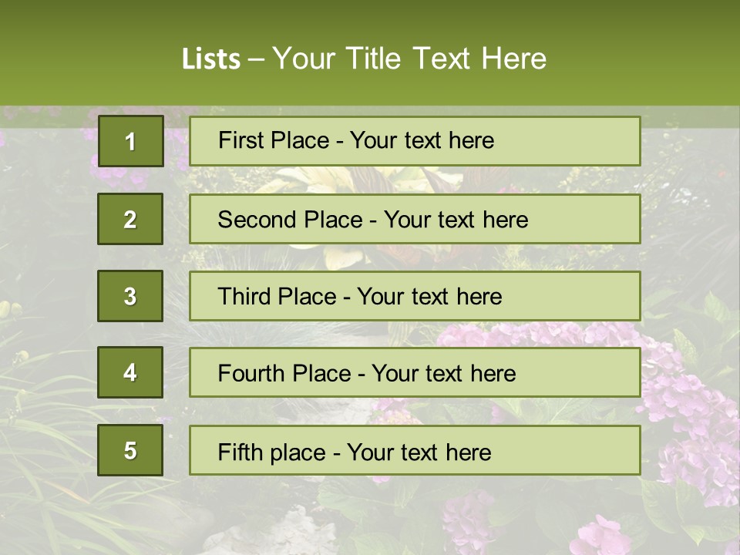This screenshot has width=740, height=555.
Task: Click the Second Place text box
Action: pos(415,219)
